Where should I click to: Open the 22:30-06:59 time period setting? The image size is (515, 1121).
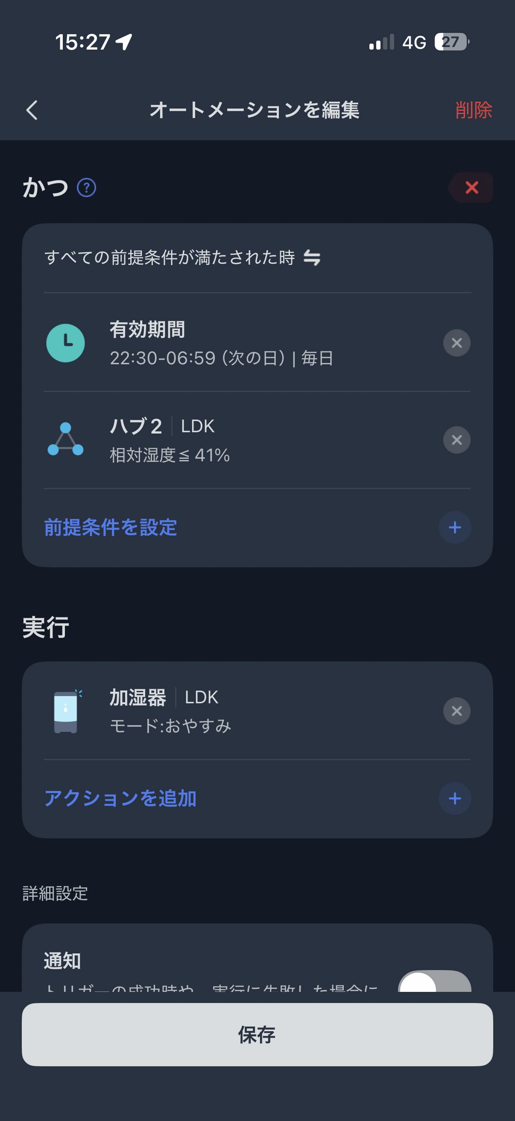point(222,358)
